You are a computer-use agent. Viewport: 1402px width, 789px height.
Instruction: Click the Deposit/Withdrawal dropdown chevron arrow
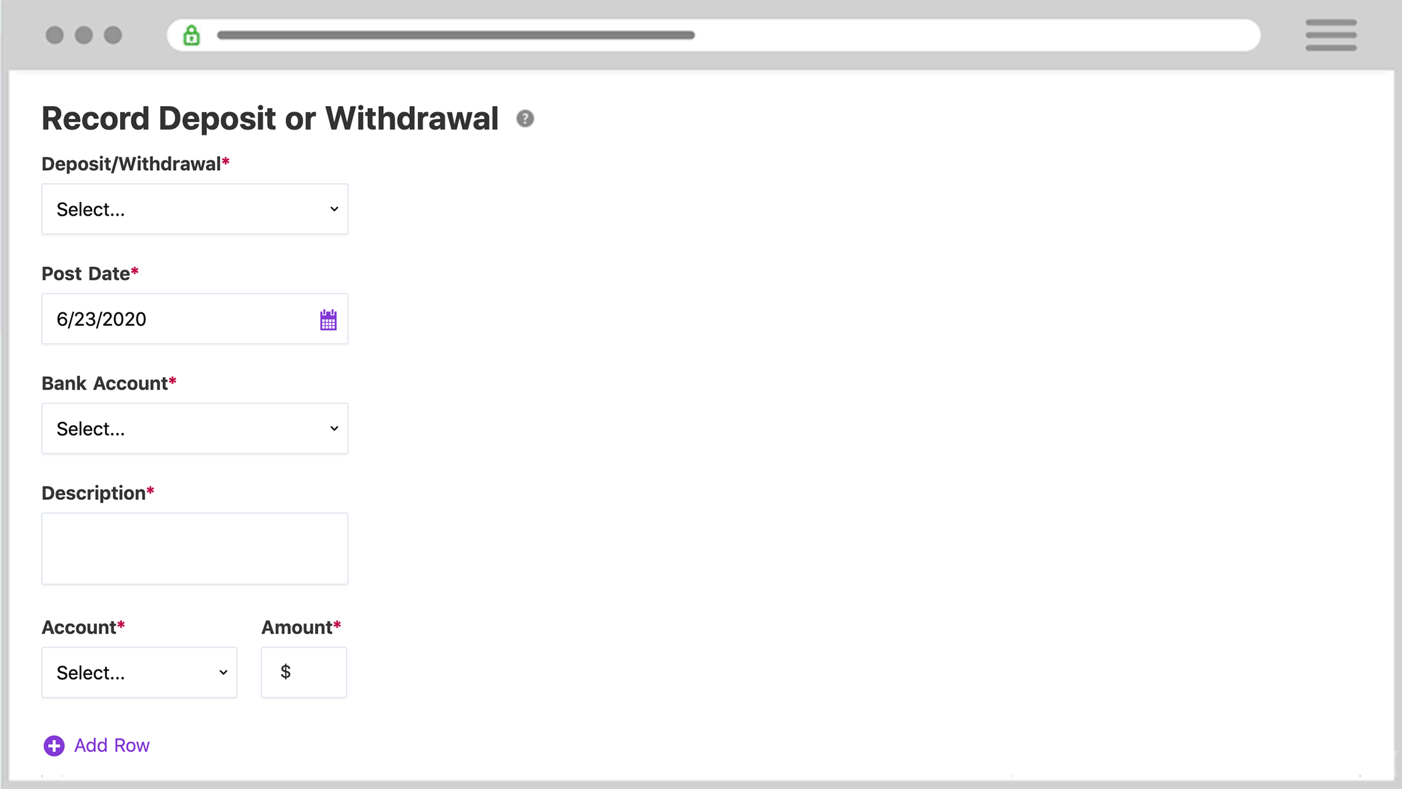(x=334, y=209)
